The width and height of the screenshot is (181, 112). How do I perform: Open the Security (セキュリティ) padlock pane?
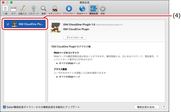[55, 10]
